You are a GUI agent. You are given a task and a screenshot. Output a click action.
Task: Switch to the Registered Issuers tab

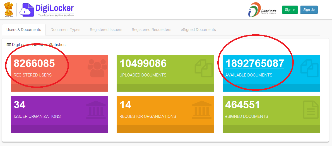[x=106, y=30]
